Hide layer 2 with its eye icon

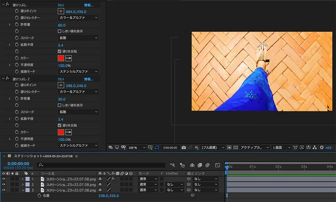(4, 184)
